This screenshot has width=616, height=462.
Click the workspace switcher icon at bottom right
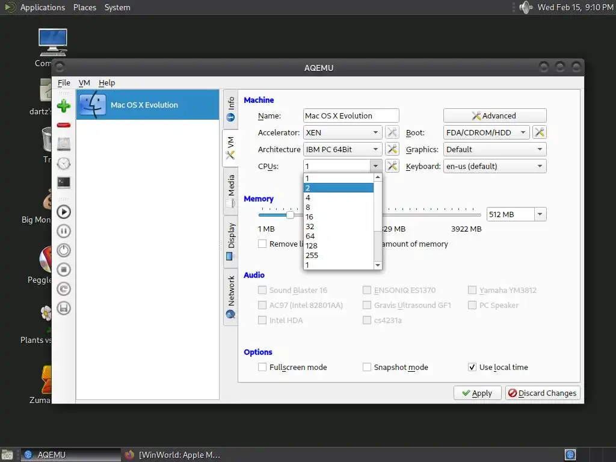[570, 455]
